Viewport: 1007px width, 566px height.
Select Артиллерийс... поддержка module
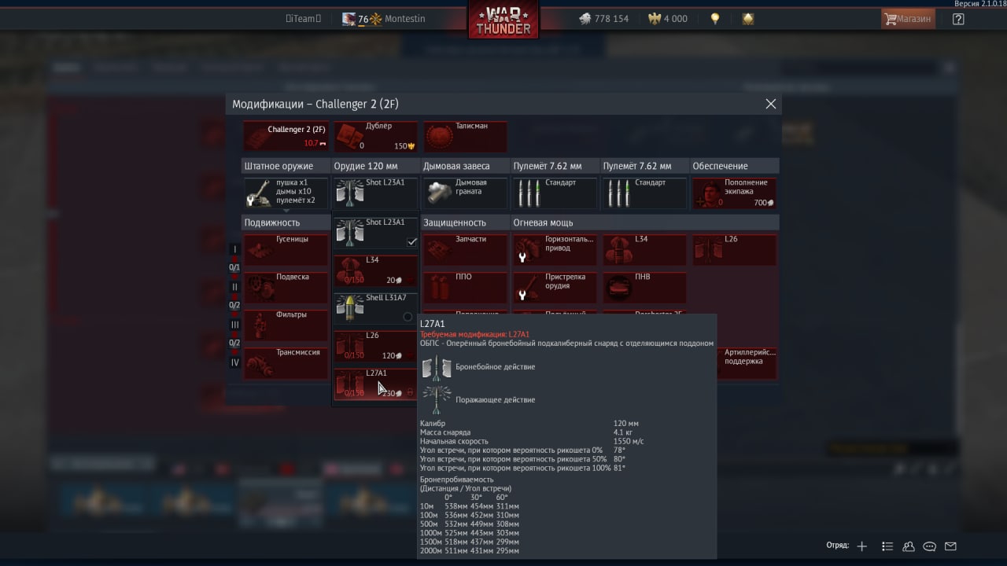(747, 363)
